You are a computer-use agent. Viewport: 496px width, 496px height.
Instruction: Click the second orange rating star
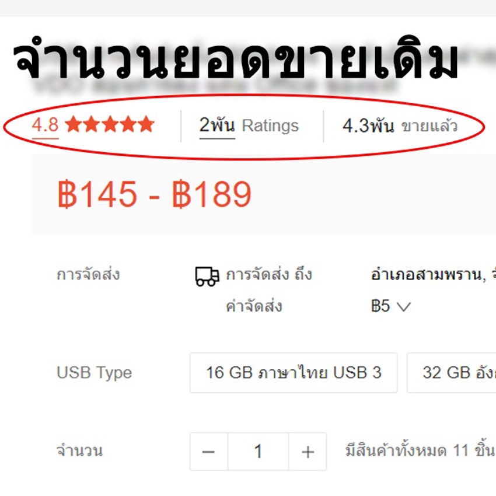pyautogui.click(x=92, y=124)
